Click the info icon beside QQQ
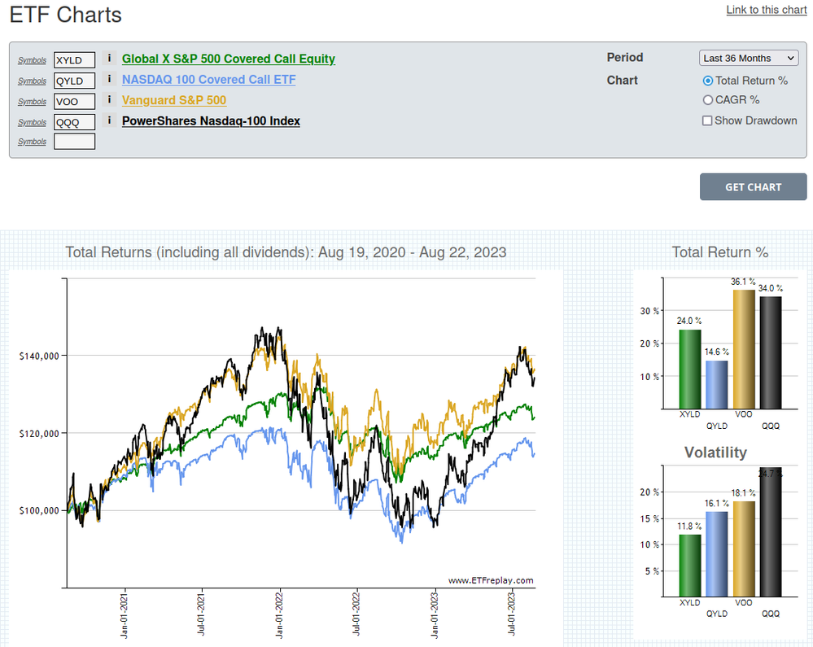 click(109, 120)
